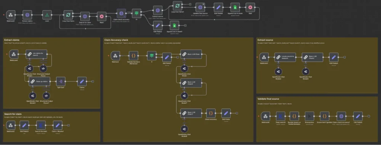Select the Edit Fields5 node
Viewport: 381px width, 145px height.
(x=358, y=116)
